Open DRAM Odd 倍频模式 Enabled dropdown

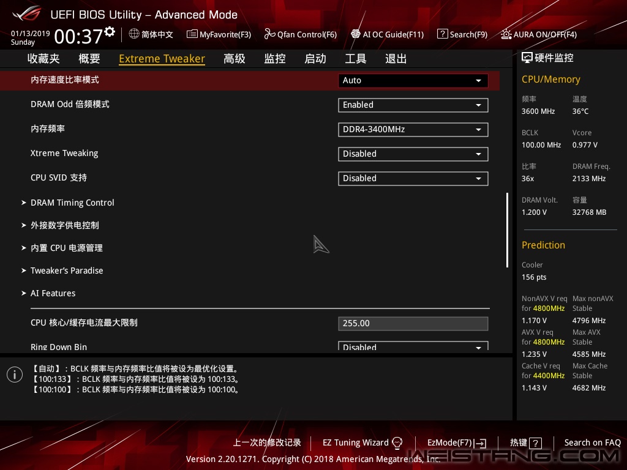coord(413,105)
